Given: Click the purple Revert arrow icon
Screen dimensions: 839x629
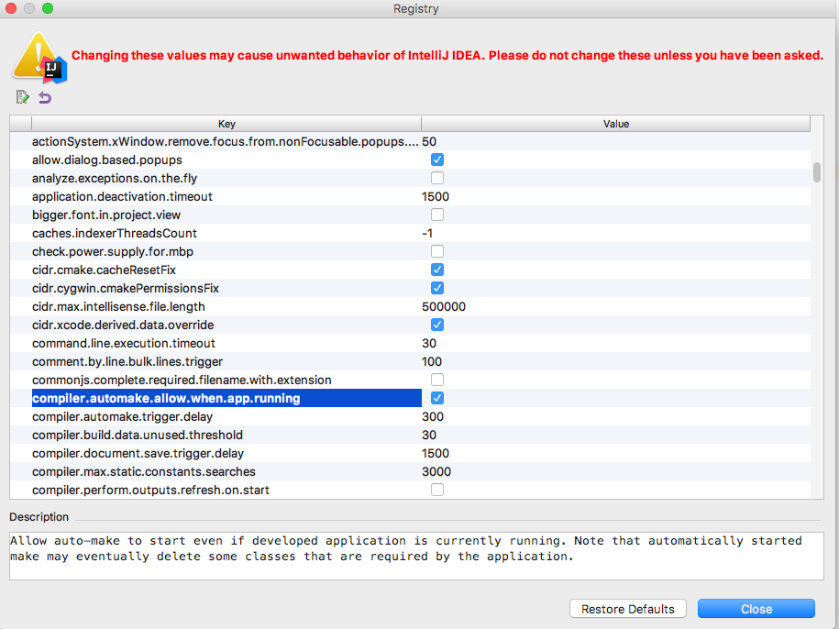Looking at the screenshot, I should [x=45, y=97].
